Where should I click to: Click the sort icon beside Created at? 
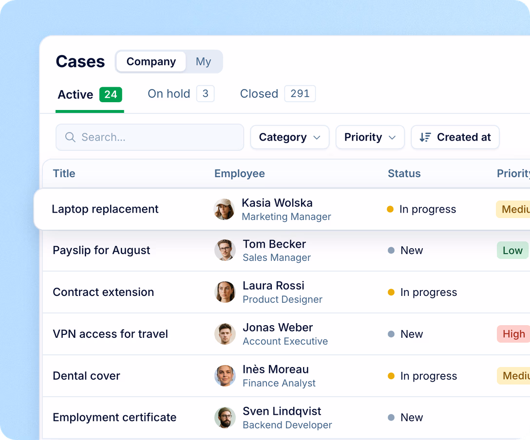pos(425,137)
